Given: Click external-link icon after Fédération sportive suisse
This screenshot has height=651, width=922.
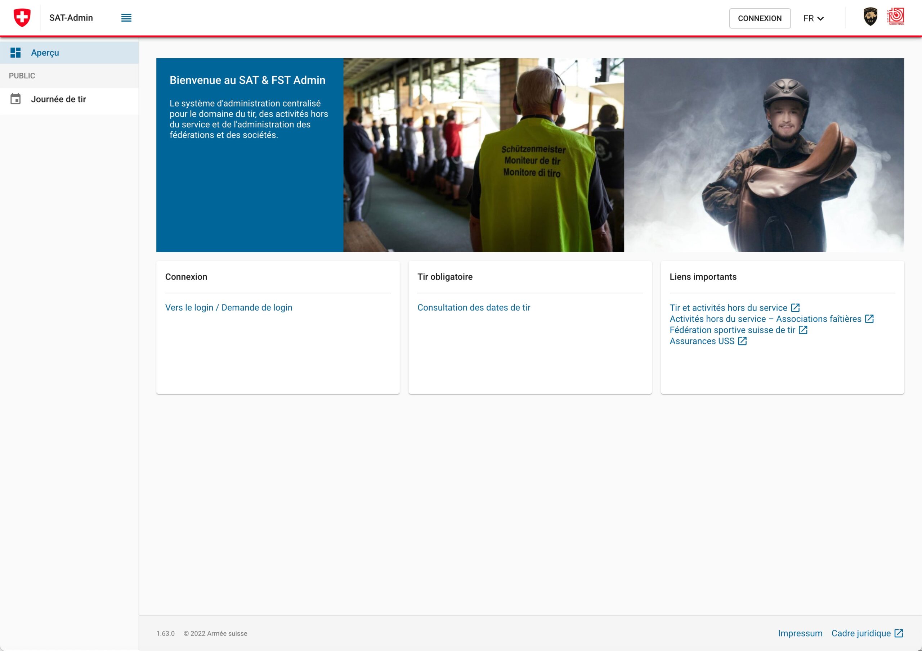Looking at the screenshot, I should click(803, 330).
